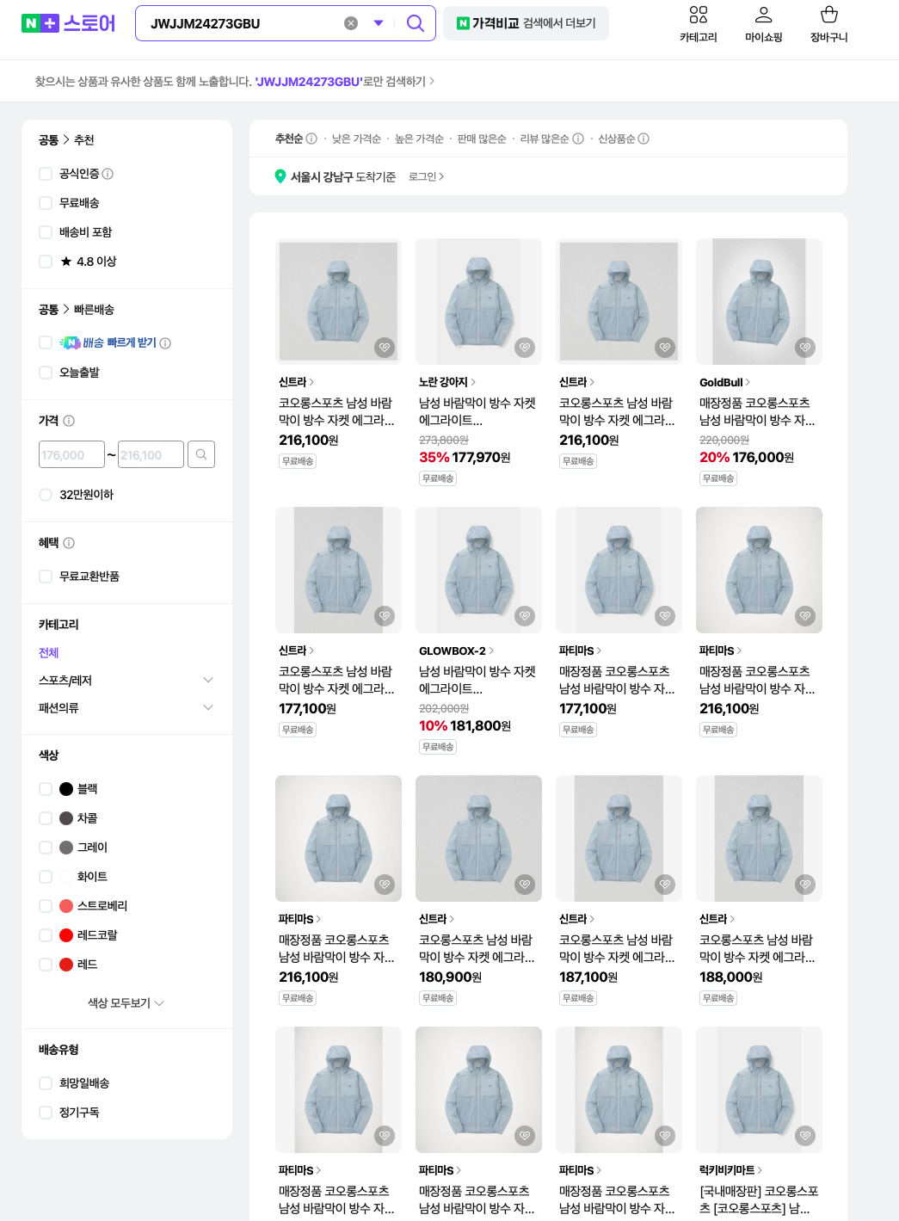The width and height of the screenshot is (899, 1221).
Task: Check the 오늘출발 filter
Action: coord(46,373)
